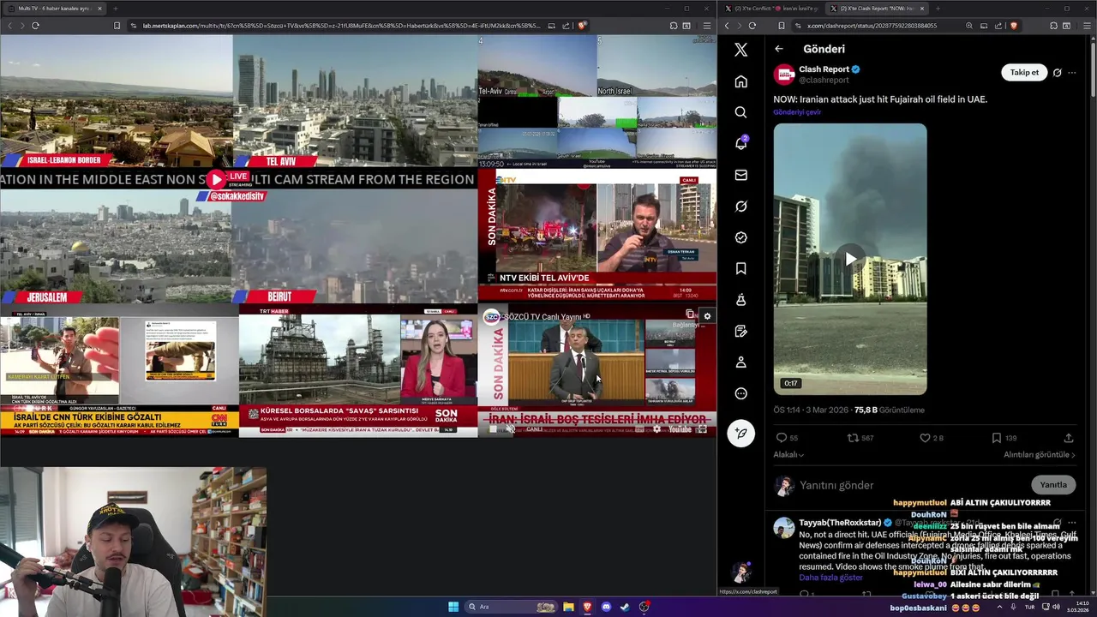
Task: Click the Tel Aviv camera feed
Action: [354, 101]
